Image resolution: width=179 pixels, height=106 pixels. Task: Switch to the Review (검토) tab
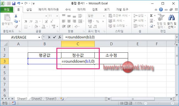tap(95, 9)
